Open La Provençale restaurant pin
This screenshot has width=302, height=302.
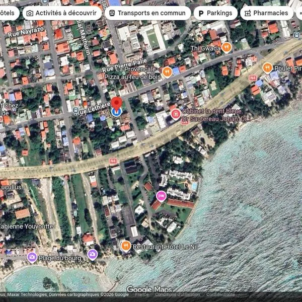tap(167, 72)
